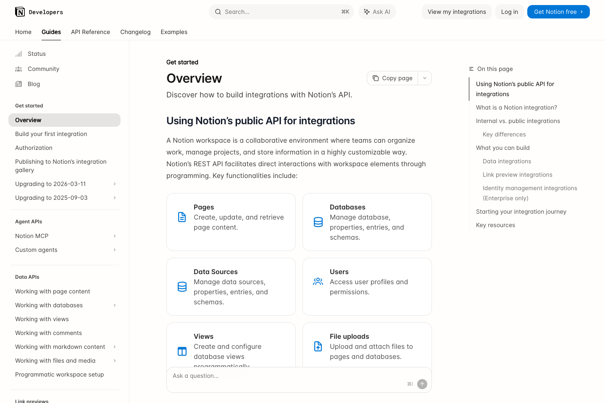
Task: Open the Changelog tab
Action: (x=135, y=32)
